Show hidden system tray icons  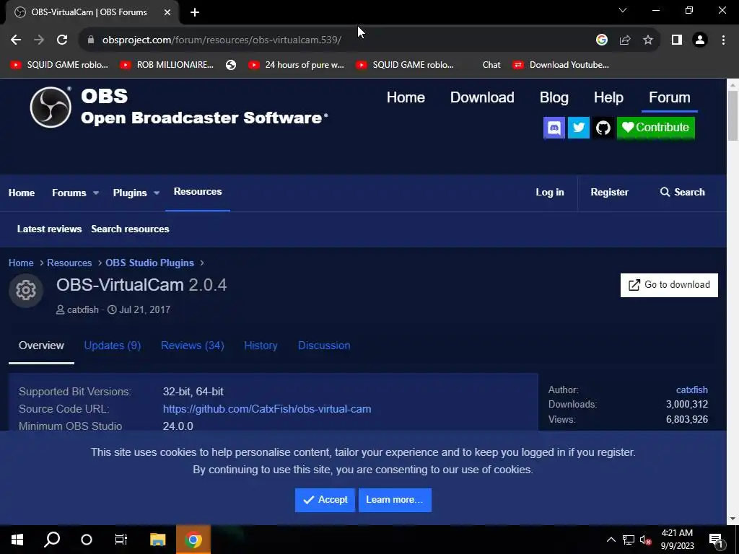(x=611, y=540)
